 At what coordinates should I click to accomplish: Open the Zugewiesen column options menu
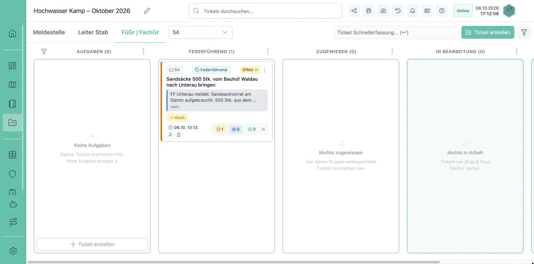(x=392, y=51)
